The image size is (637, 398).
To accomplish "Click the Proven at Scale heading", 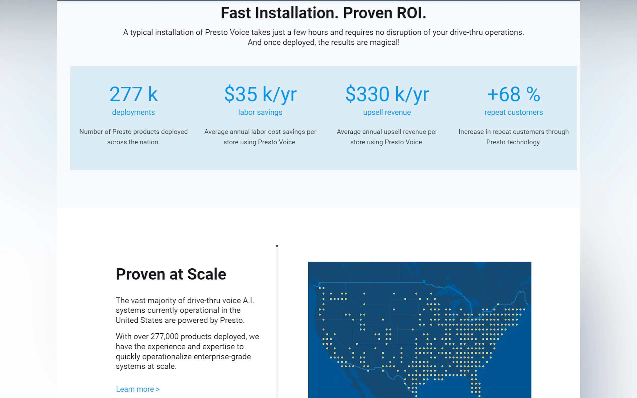I will (x=171, y=274).
